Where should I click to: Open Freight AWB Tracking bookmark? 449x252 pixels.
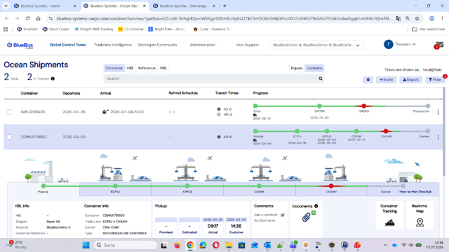point(94,29)
